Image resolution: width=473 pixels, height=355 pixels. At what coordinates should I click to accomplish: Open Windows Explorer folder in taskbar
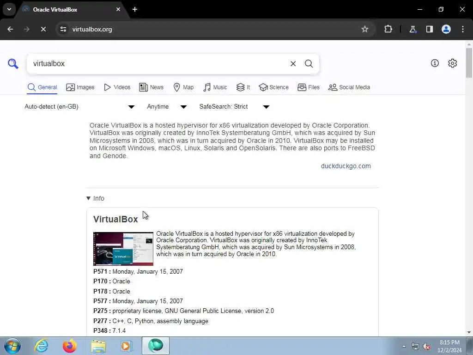98,346
